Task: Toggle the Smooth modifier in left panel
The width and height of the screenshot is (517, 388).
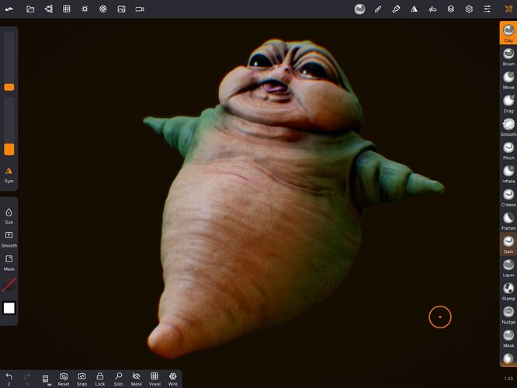Action: 9,239
